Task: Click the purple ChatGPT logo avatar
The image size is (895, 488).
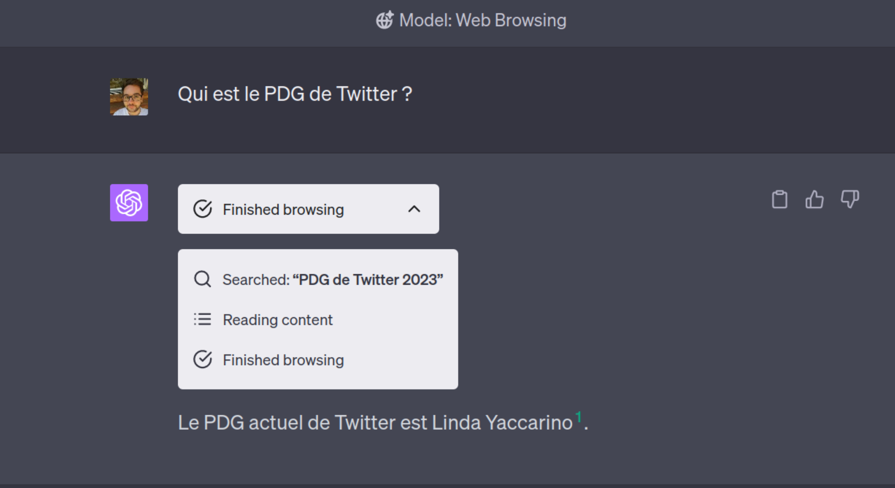Action: (x=129, y=202)
